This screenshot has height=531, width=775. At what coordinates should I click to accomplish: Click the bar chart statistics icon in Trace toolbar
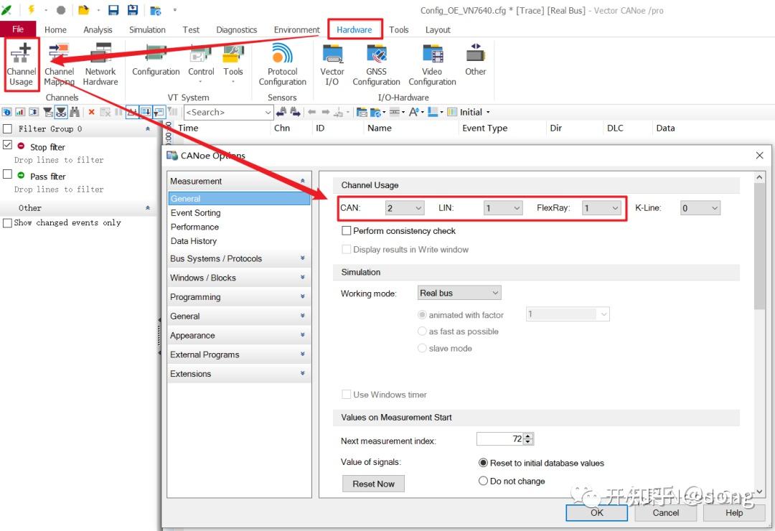20,112
